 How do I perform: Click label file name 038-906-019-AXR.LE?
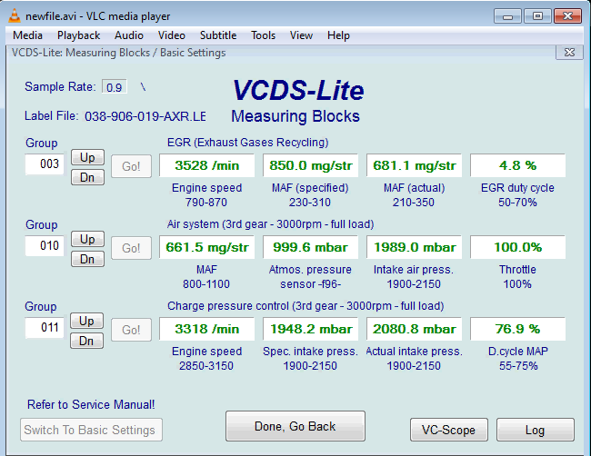point(145,116)
